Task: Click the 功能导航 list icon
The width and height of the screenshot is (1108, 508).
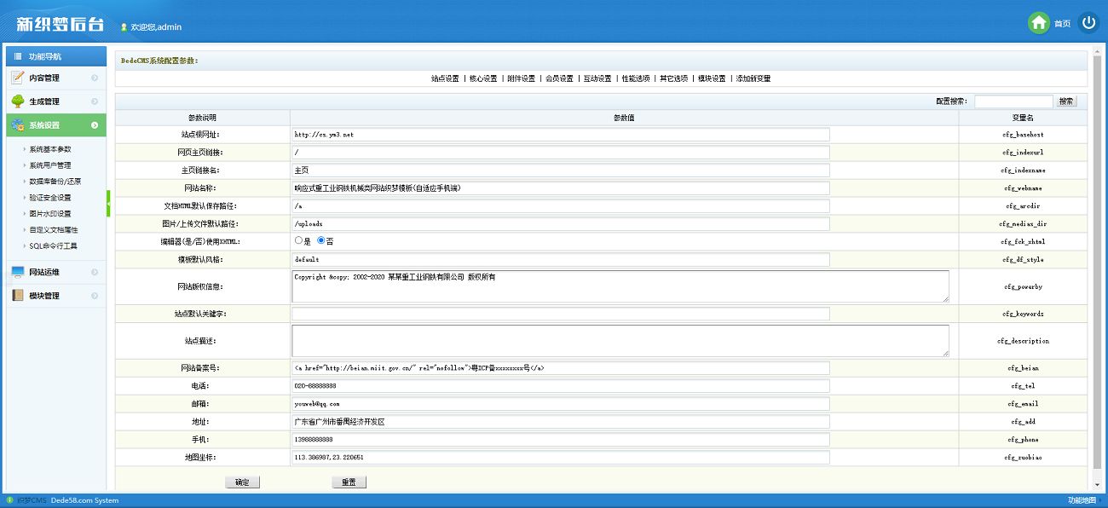Action: point(17,56)
